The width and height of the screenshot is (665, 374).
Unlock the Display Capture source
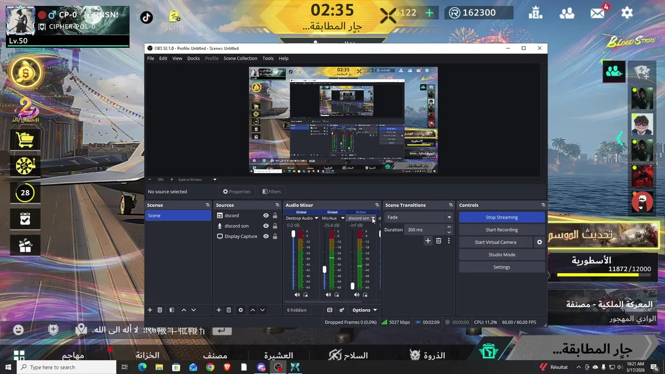[275, 236]
